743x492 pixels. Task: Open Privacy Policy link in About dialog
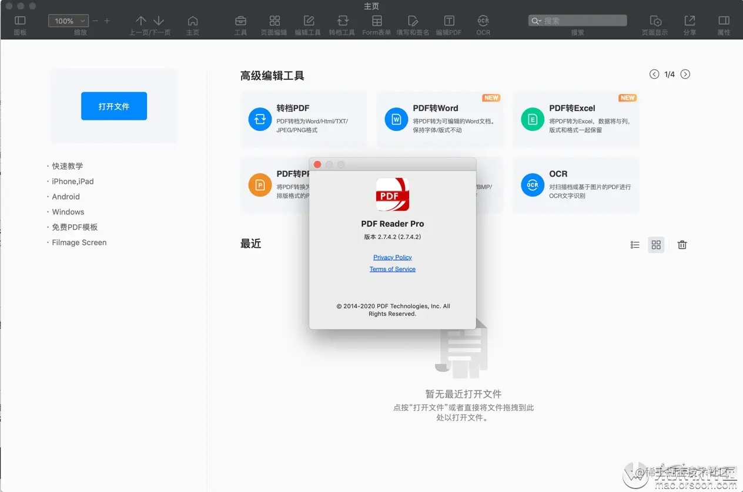click(393, 257)
